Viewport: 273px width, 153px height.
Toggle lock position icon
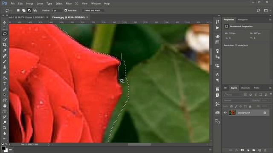click(x=241, y=106)
